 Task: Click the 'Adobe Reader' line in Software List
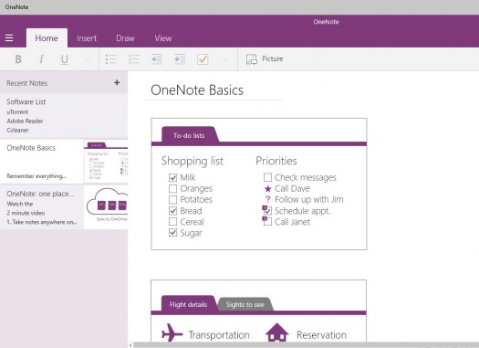click(x=25, y=121)
